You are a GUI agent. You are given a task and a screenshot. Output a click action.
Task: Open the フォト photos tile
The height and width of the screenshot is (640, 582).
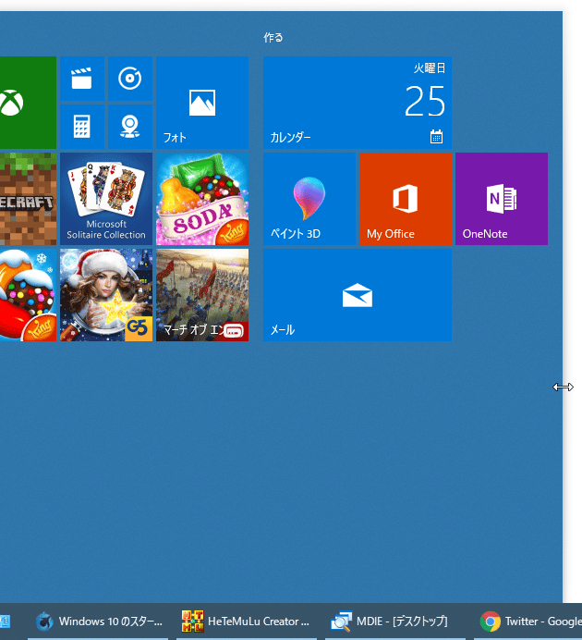coord(202,103)
